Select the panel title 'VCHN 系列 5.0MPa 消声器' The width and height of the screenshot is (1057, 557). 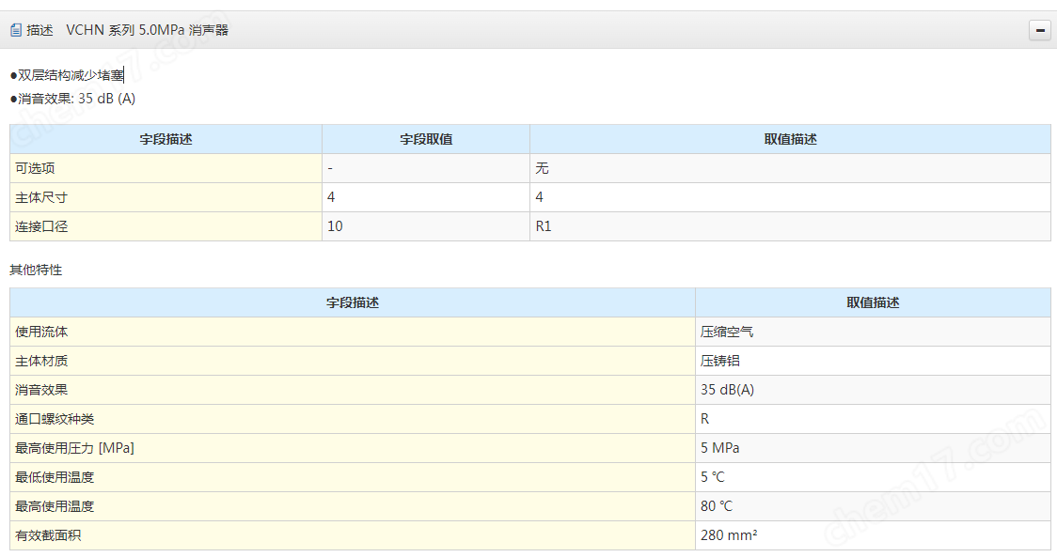pyautogui.click(x=147, y=30)
